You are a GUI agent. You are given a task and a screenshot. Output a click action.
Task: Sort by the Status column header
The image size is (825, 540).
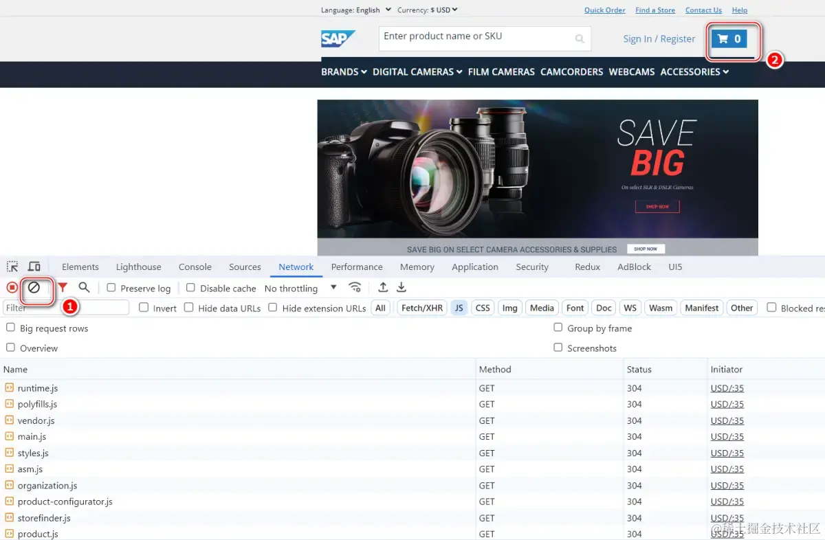pyautogui.click(x=665, y=369)
